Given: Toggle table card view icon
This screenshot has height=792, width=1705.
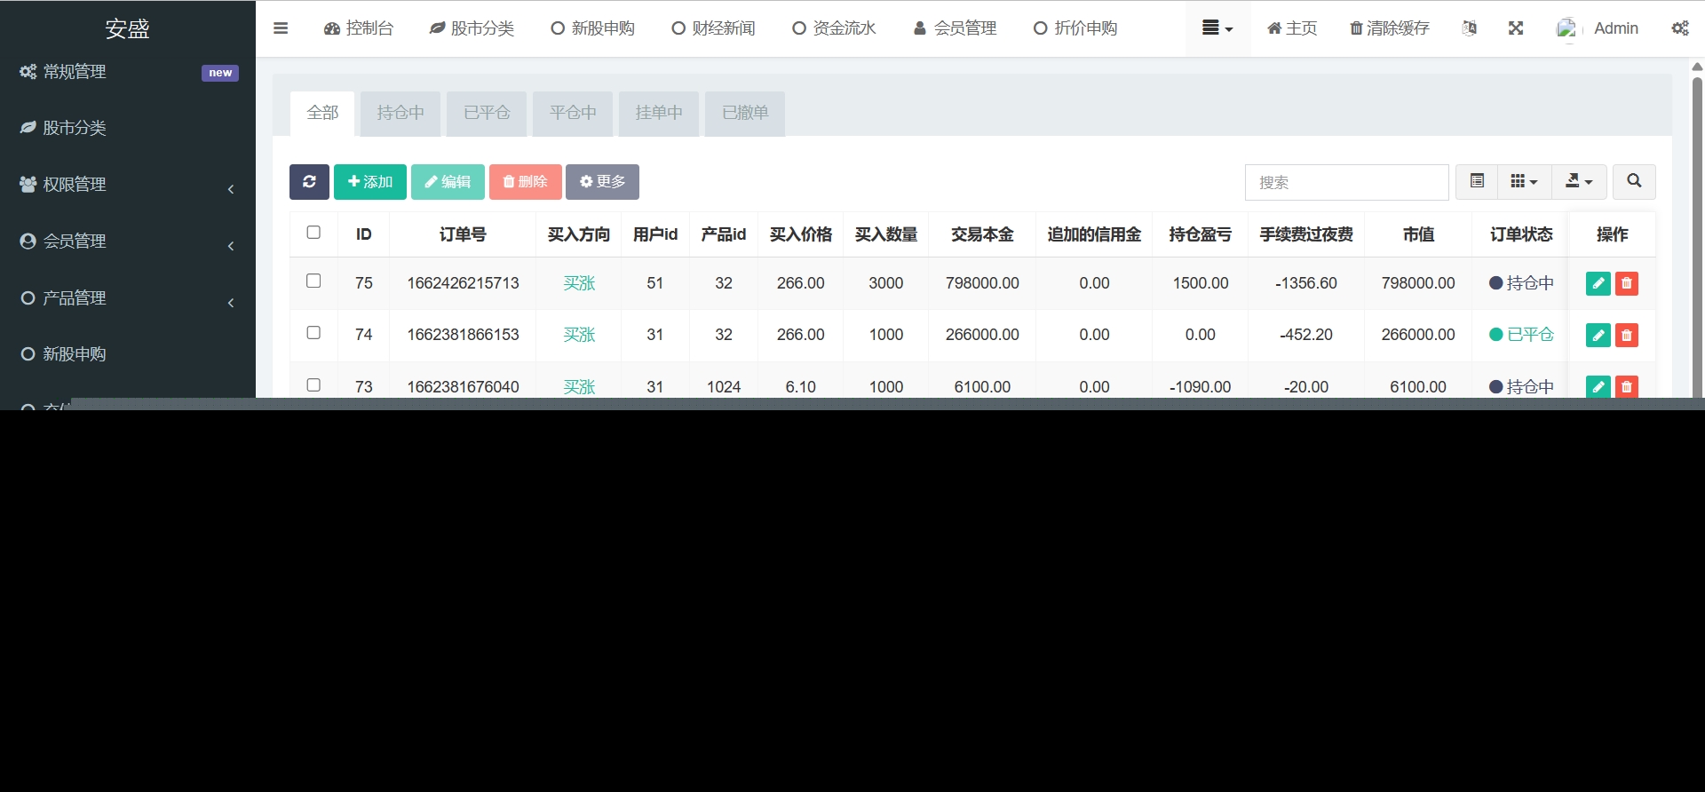Looking at the screenshot, I should click(x=1477, y=182).
